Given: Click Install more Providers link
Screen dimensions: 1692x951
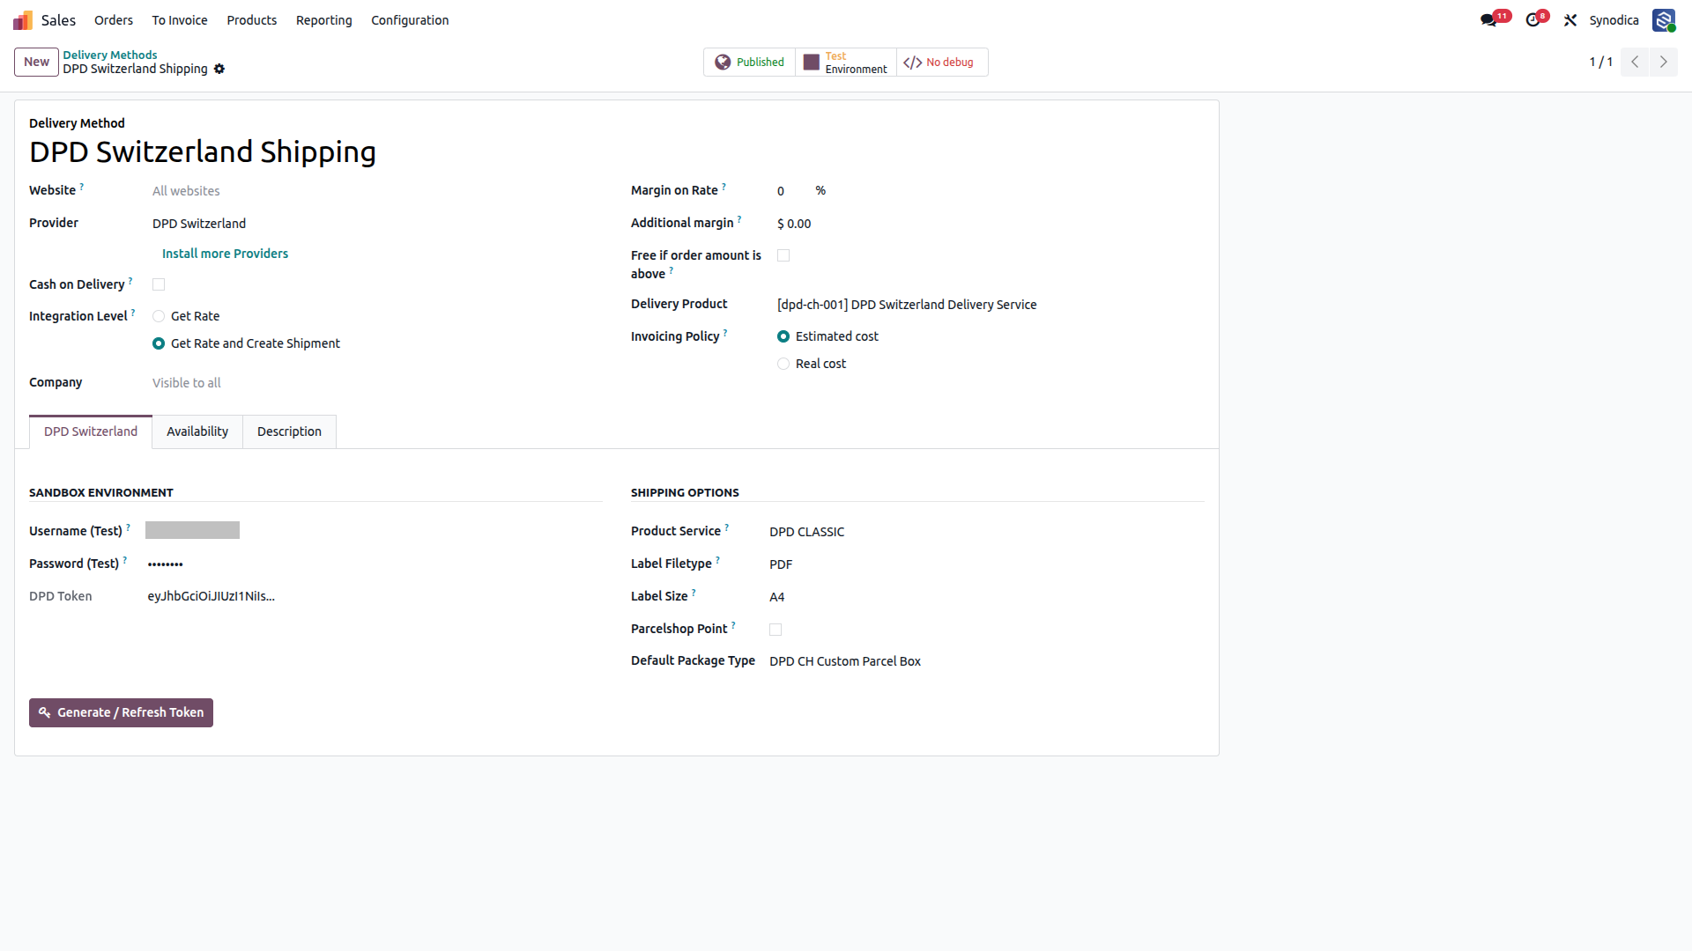Looking at the screenshot, I should tap(225, 254).
